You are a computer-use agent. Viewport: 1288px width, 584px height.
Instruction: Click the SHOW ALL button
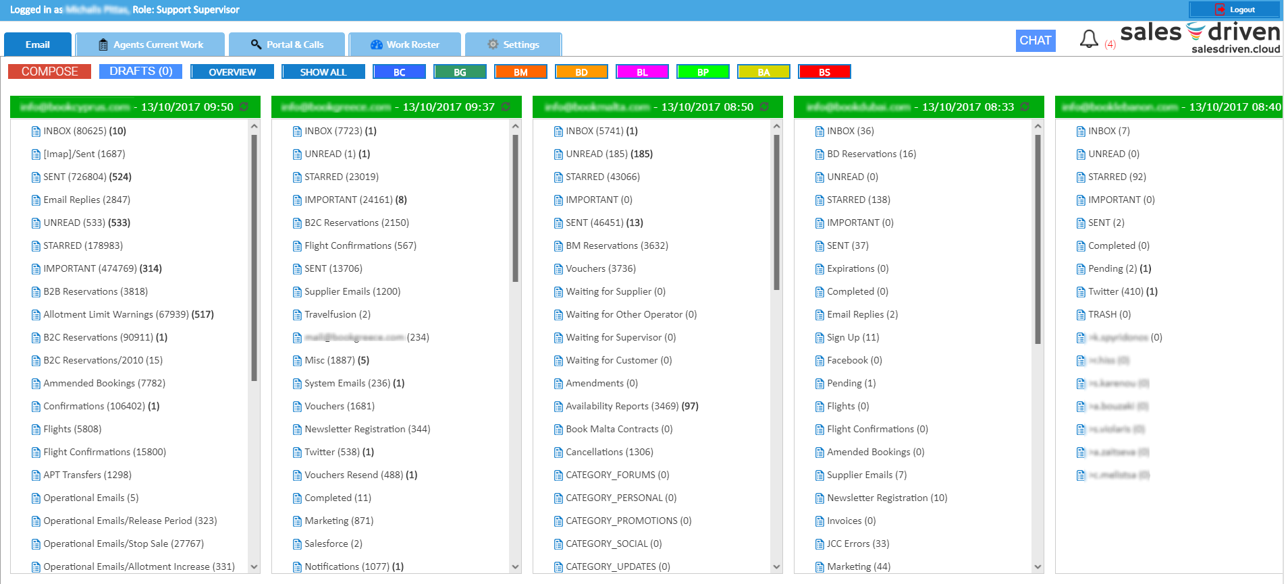(323, 71)
